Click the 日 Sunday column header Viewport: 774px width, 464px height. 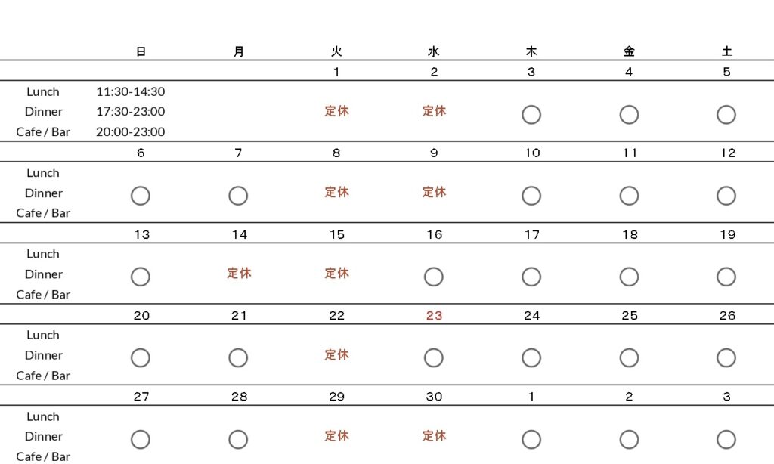(x=141, y=51)
